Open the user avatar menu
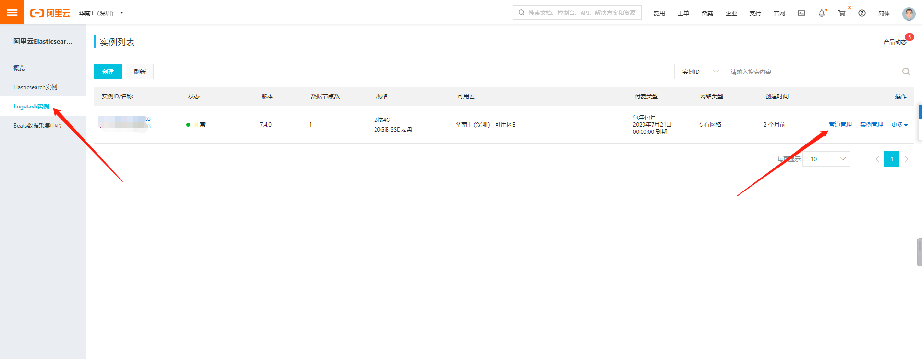This screenshot has height=359, width=922. click(x=909, y=13)
